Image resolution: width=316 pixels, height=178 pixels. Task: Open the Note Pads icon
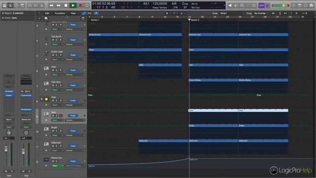point(300,5)
